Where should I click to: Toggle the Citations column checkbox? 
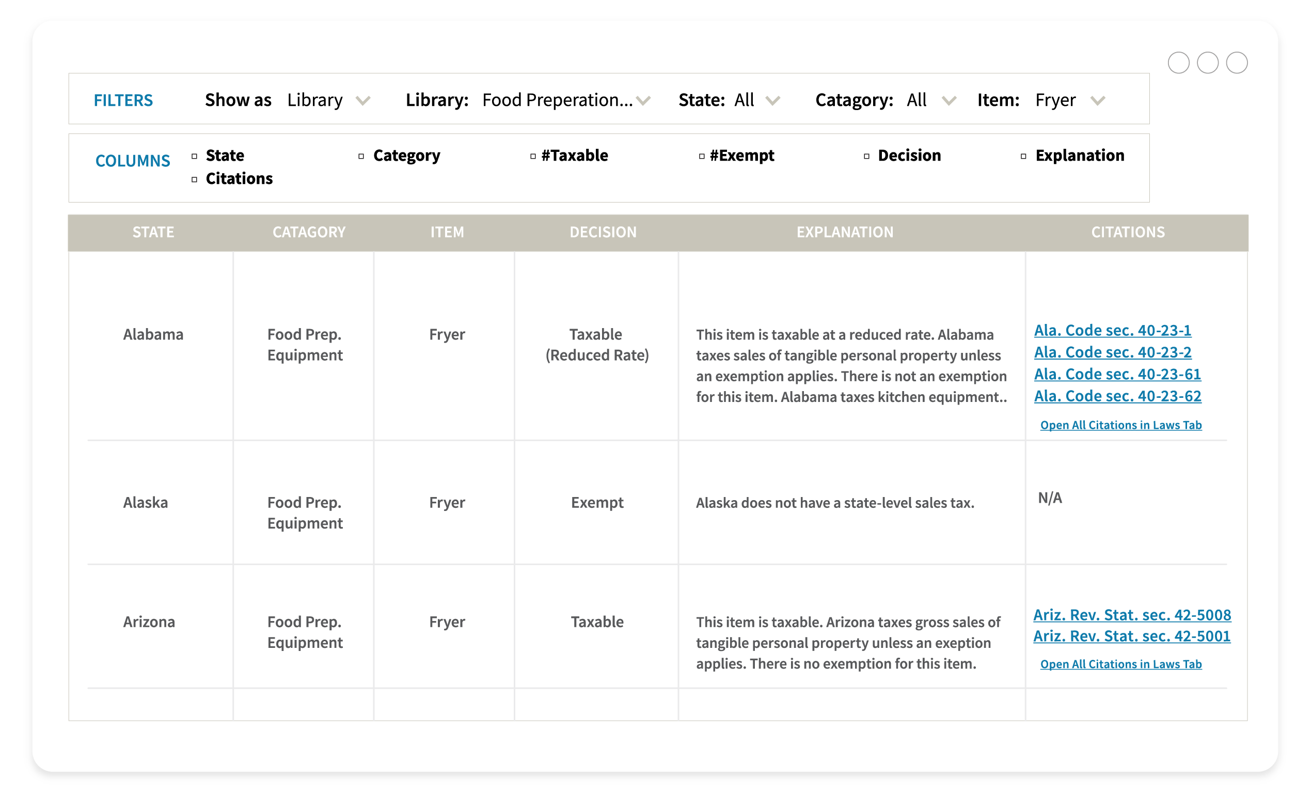pyautogui.click(x=194, y=179)
